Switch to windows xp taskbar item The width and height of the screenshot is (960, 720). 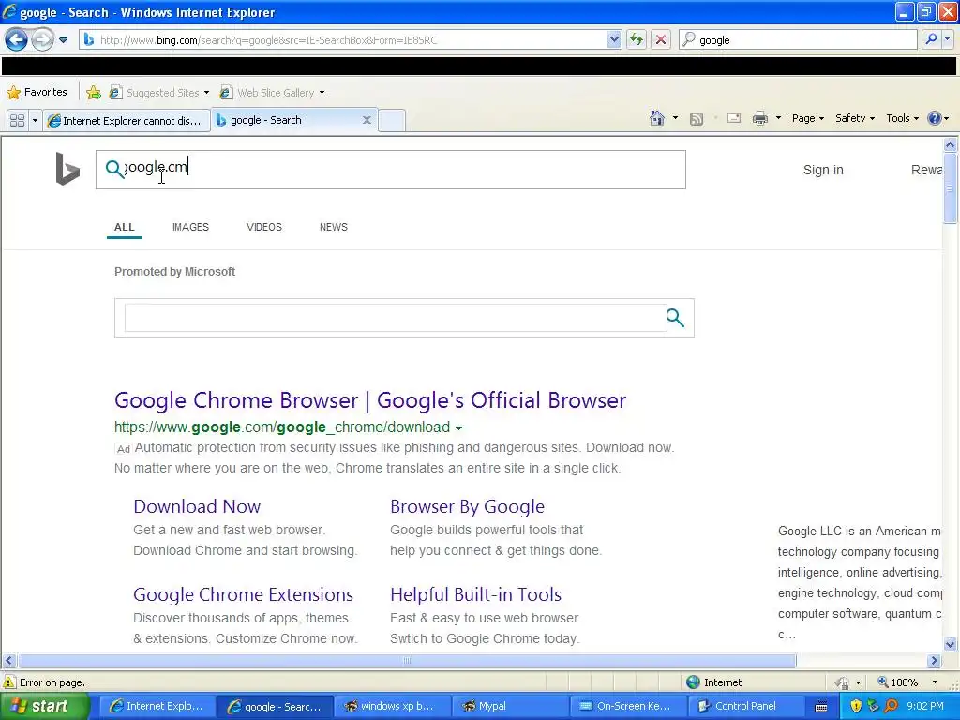(393, 707)
